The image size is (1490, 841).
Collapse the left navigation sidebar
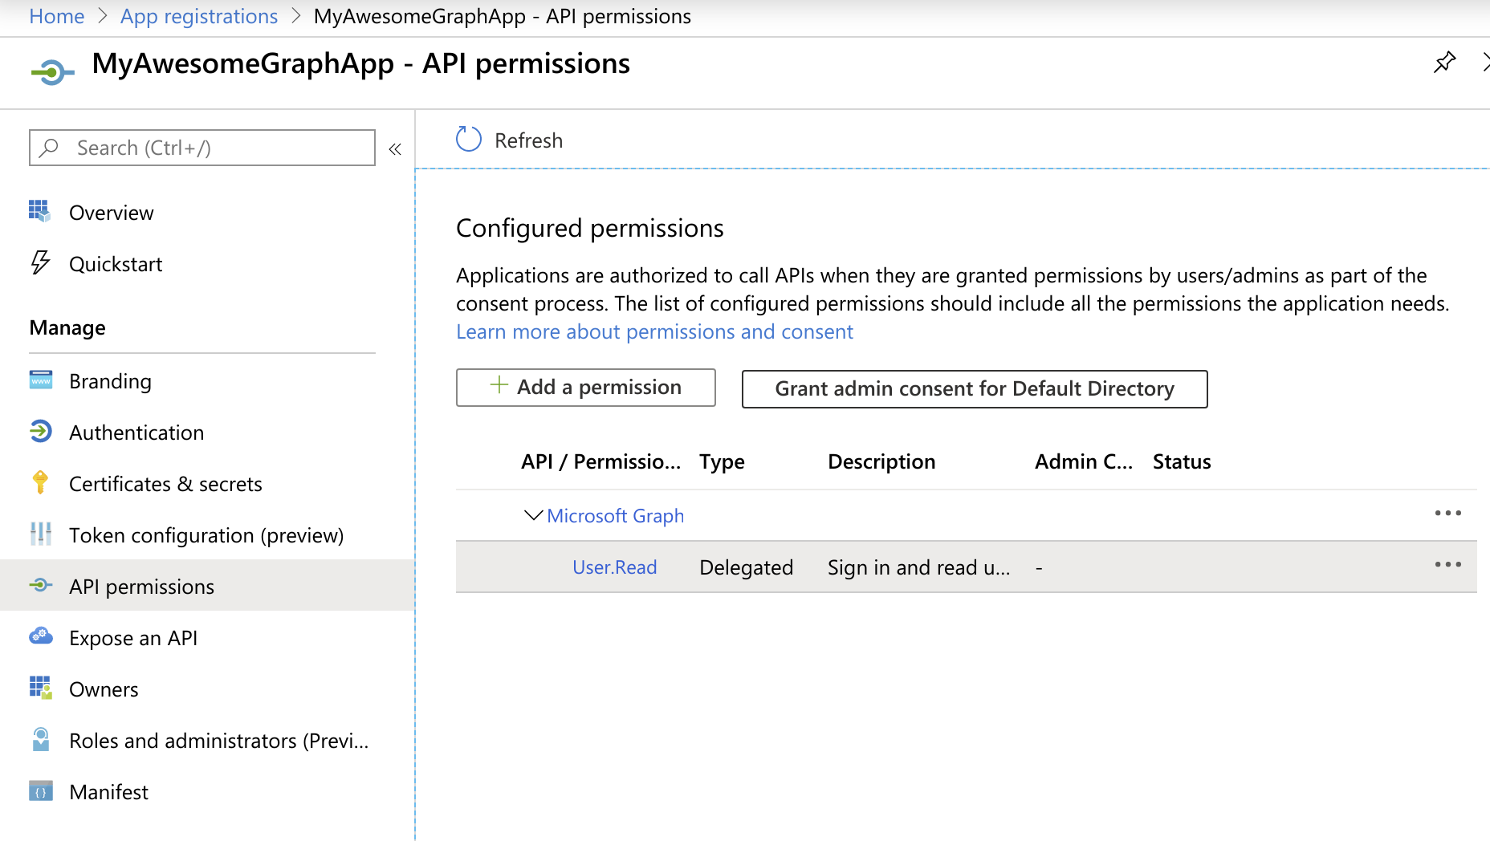pos(394,148)
